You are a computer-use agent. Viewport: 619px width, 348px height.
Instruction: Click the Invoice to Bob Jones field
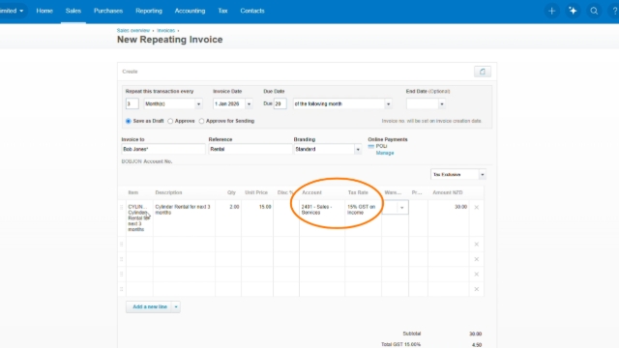[163, 149]
